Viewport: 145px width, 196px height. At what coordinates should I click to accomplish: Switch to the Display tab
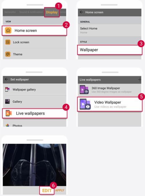coord(52,12)
